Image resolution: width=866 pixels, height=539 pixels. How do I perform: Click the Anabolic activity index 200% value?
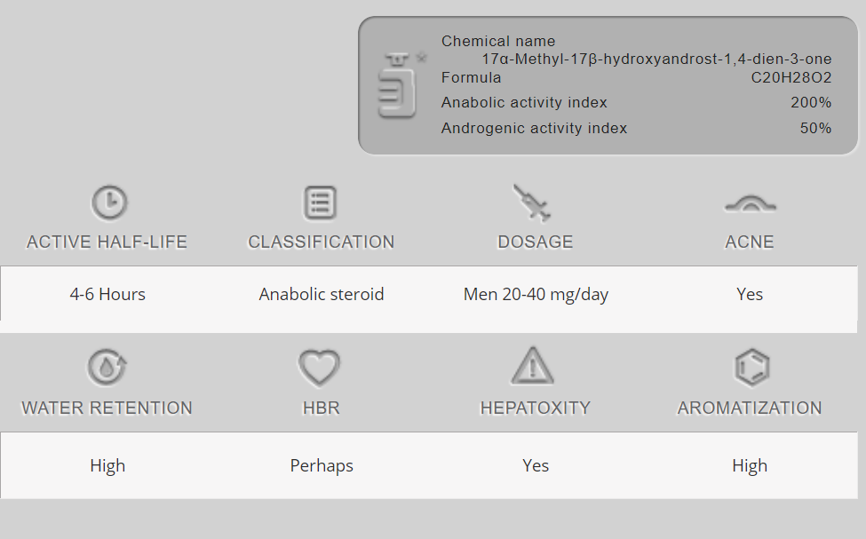click(811, 103)
